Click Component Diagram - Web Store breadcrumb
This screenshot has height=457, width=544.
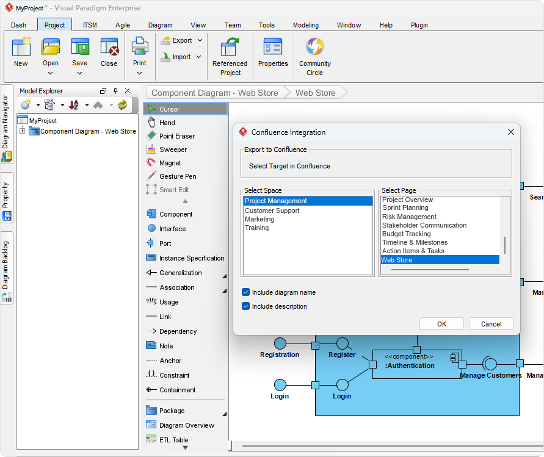point(215,93)
